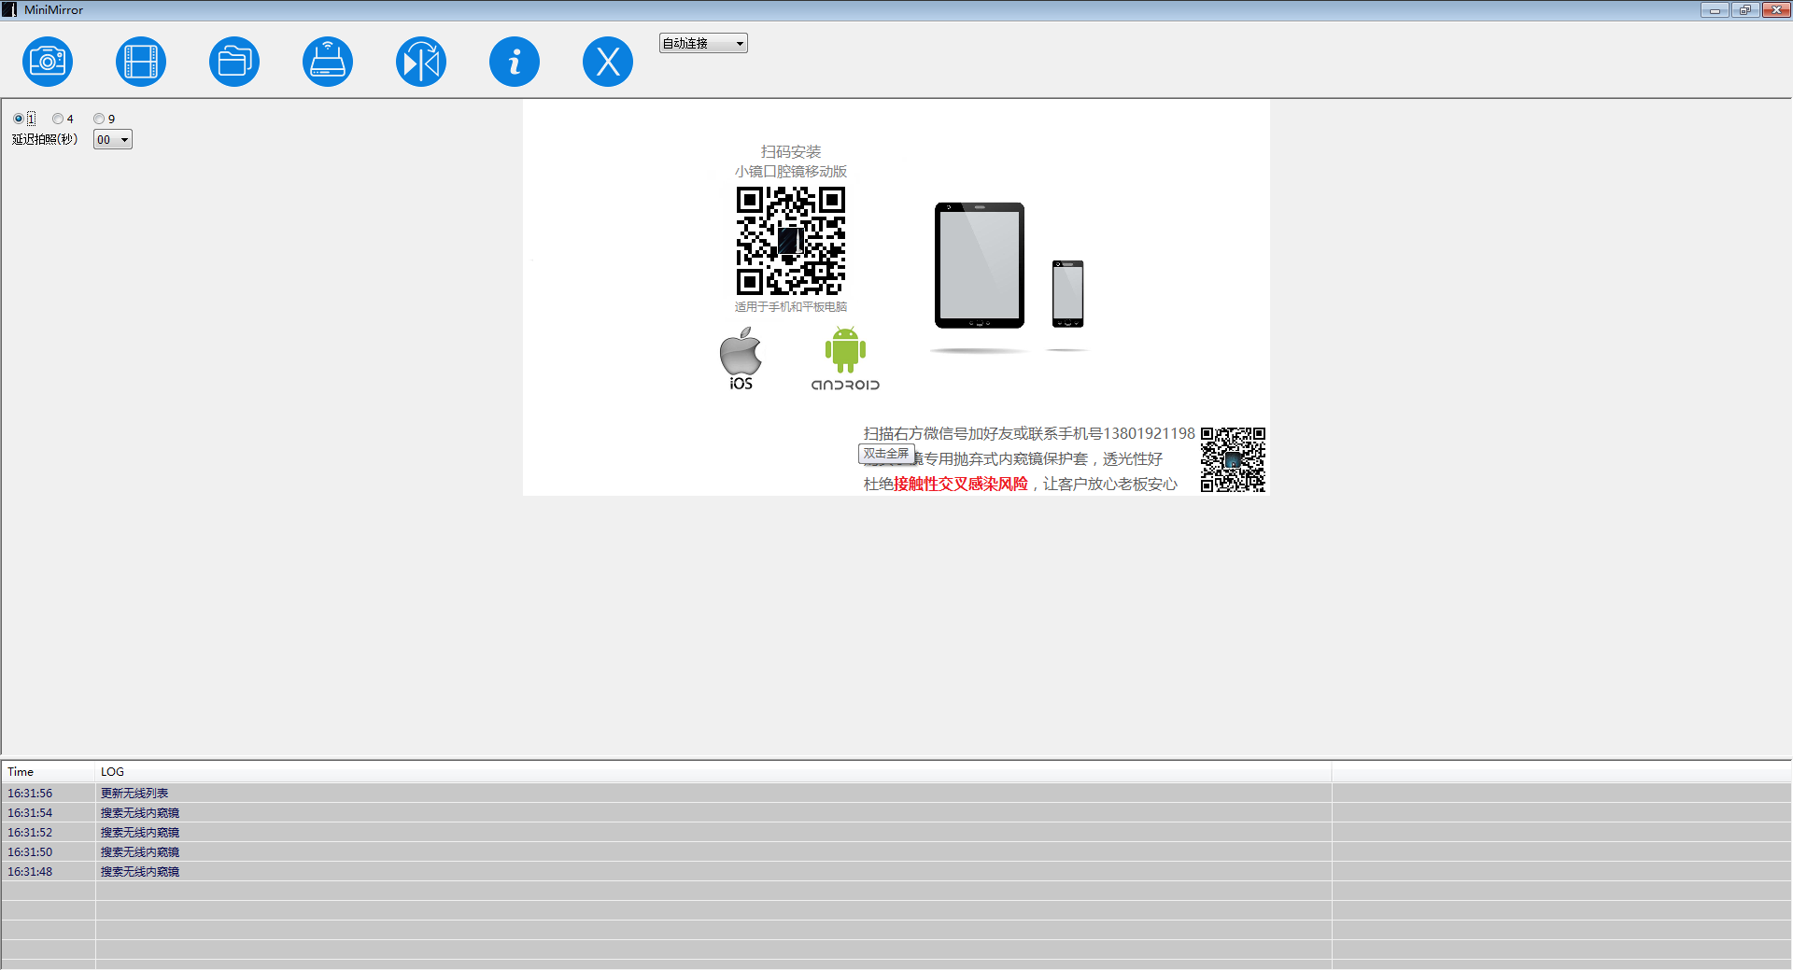Take a snapshot with the camera icon
The height and width of the screenshot is (970, 1793).
coord(48,62)
